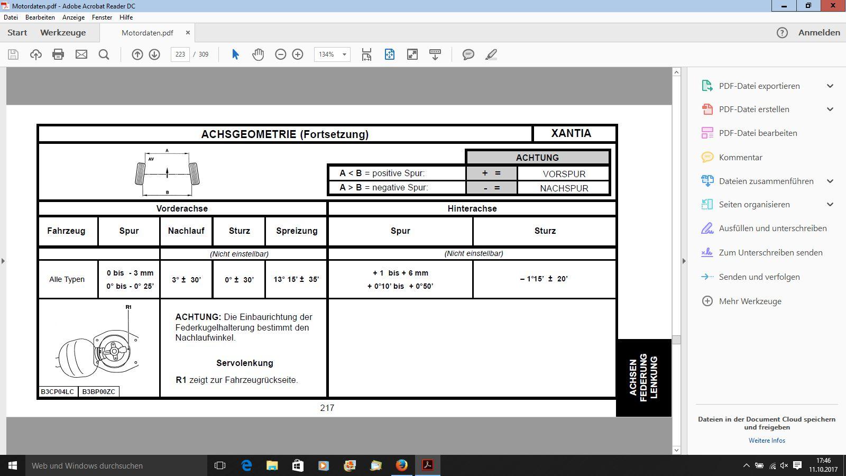Select the highlight text pen tool
This screenshot has width=846, height=476.
(x=491, y=54)
